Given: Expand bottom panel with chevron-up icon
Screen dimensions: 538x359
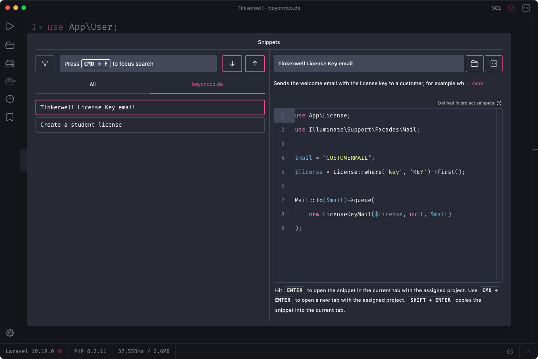Looking at the screenshot, I should [529, 351].
